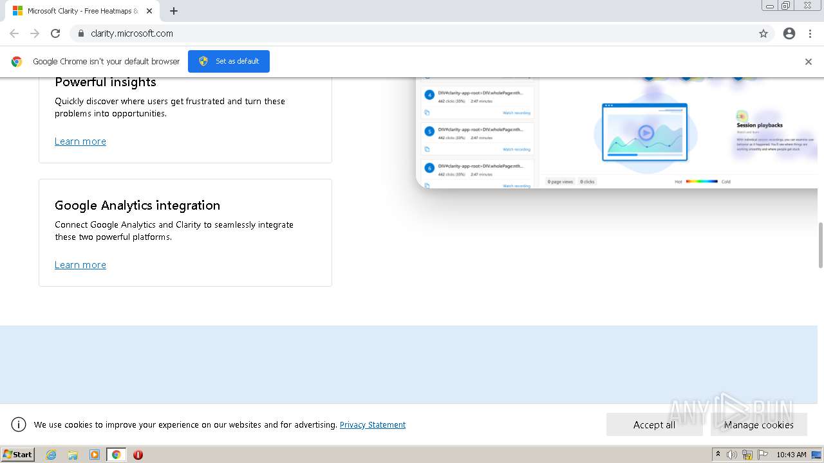Screen dimensions: 824x463
Task: Select the Powerful insights card heading
Action: (x=106, y=82)
